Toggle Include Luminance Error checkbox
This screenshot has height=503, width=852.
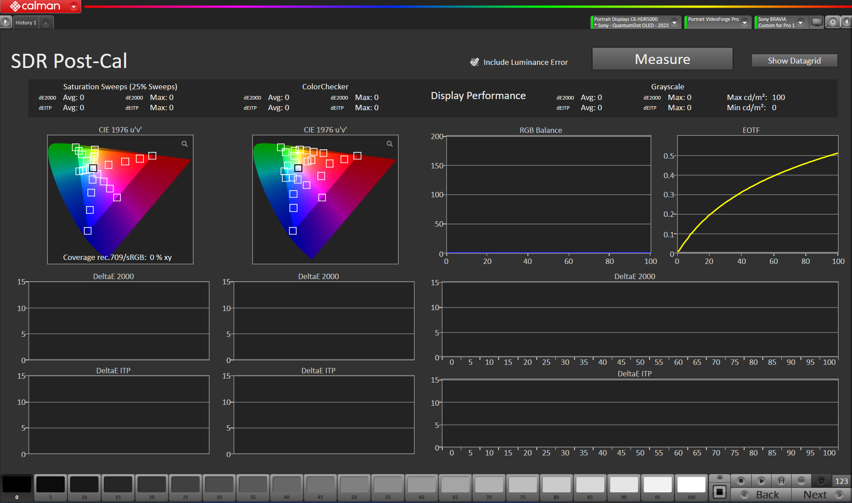pos(474,62)
